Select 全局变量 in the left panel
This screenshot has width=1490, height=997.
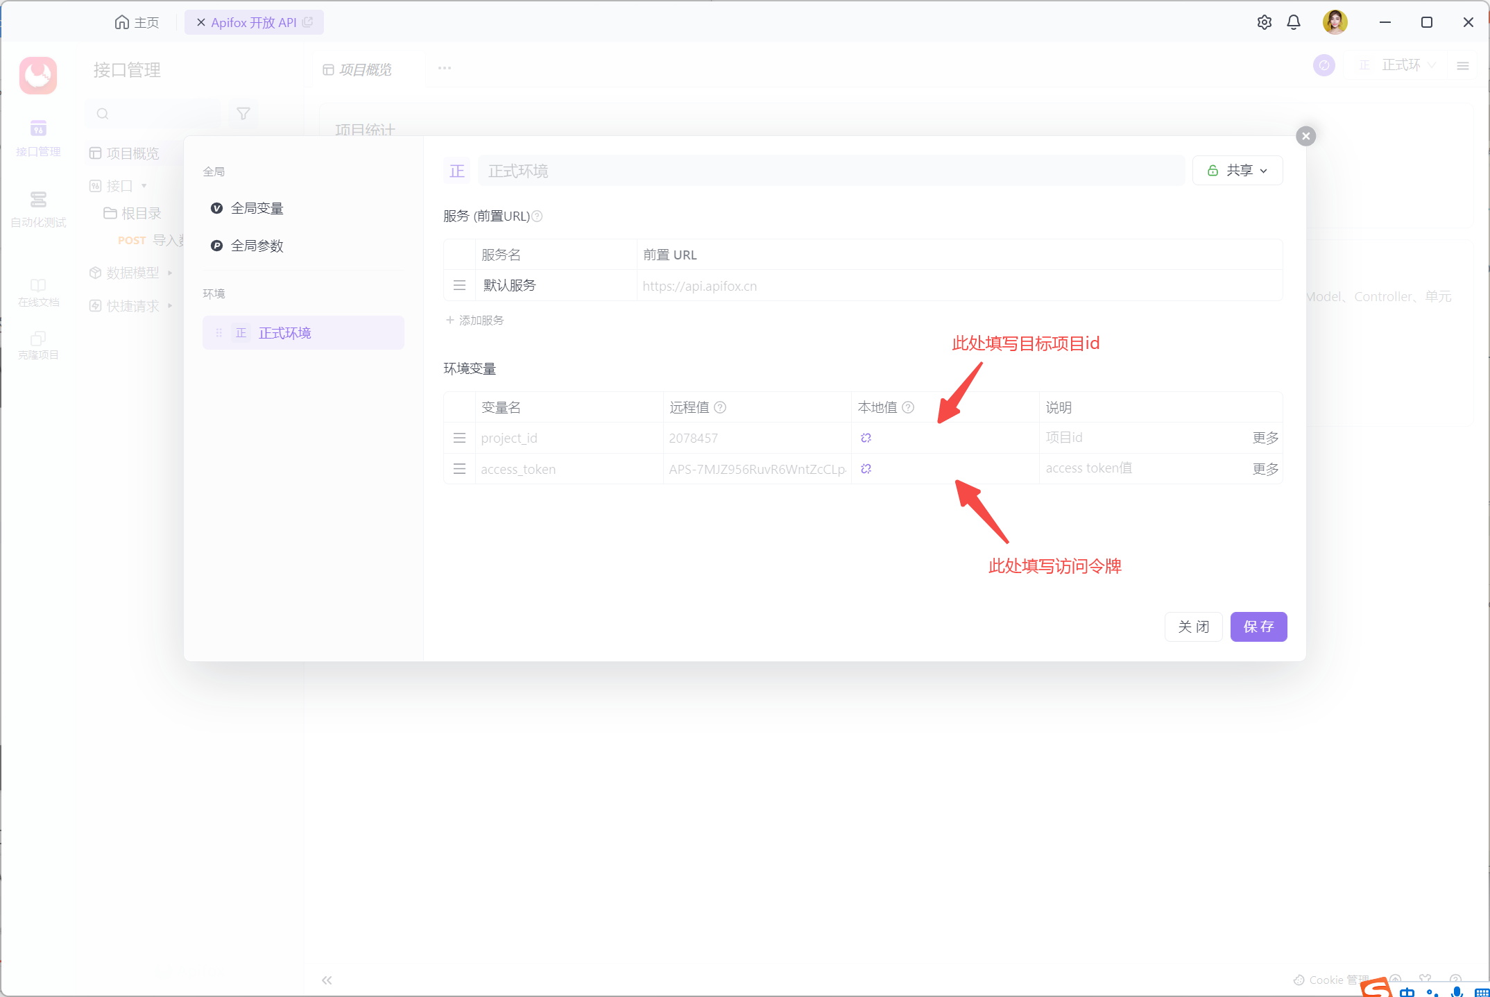(257, 208)
